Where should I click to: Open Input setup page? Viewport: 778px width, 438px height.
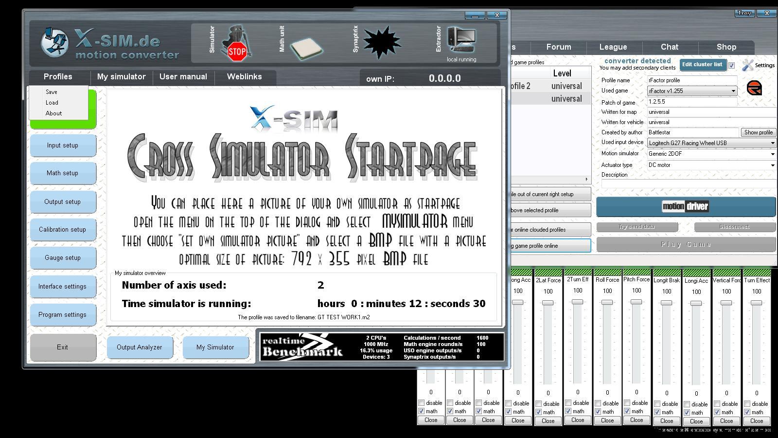(63, 146)
